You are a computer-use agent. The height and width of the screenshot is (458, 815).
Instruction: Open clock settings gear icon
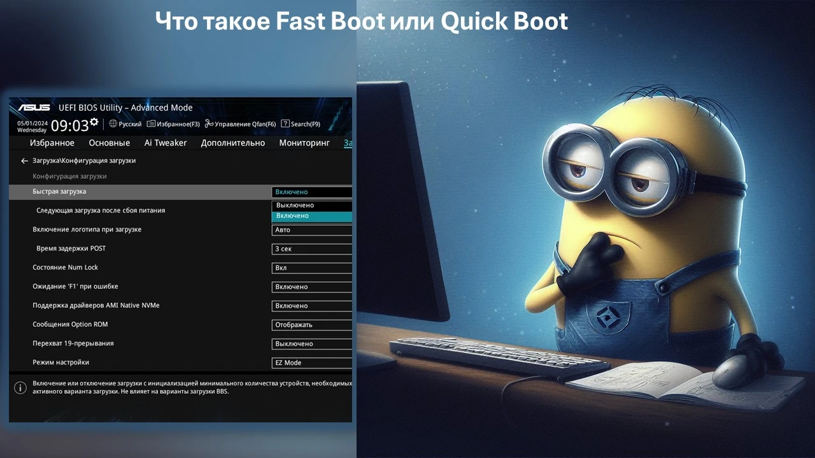[94, 121]
